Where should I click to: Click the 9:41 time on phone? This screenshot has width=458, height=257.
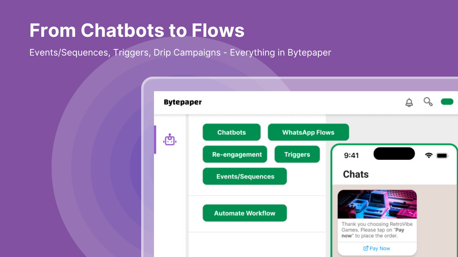(351, 155)
